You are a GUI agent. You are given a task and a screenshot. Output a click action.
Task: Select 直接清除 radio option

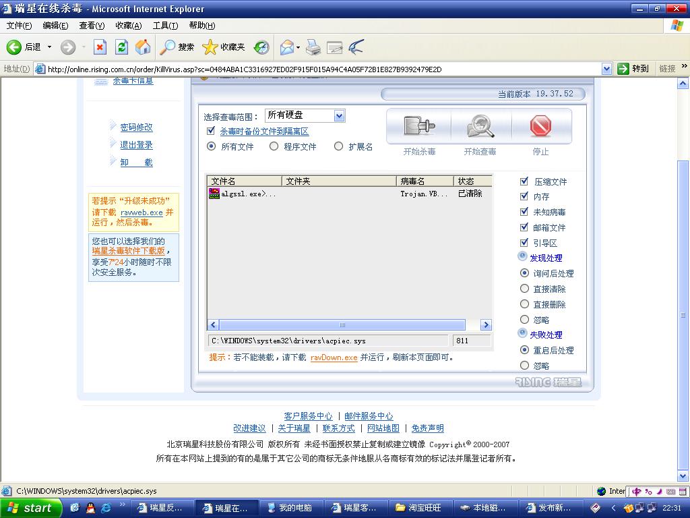[524, 289]
